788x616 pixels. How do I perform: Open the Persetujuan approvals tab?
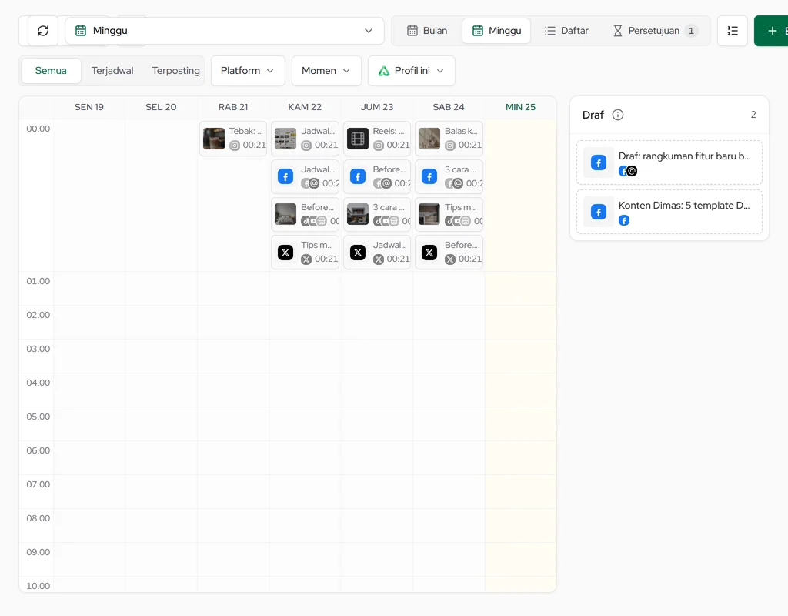click(x=656, y=31)
